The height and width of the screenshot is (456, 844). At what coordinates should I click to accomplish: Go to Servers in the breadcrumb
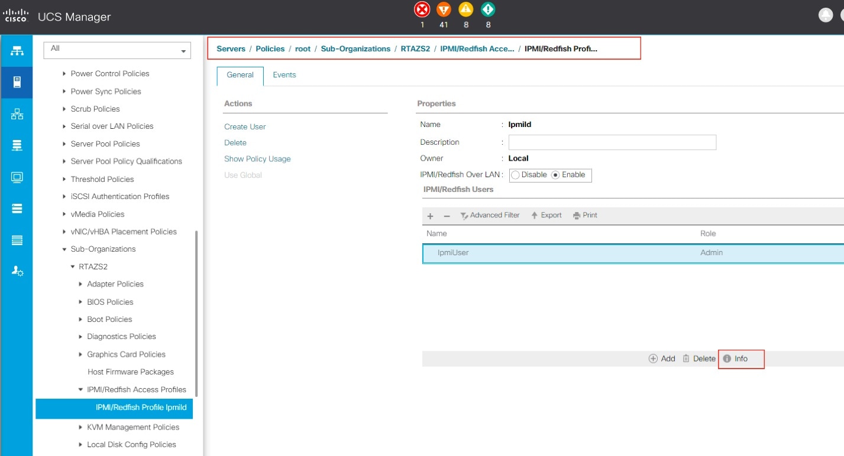pyautogui.click(x=231, y=49)
